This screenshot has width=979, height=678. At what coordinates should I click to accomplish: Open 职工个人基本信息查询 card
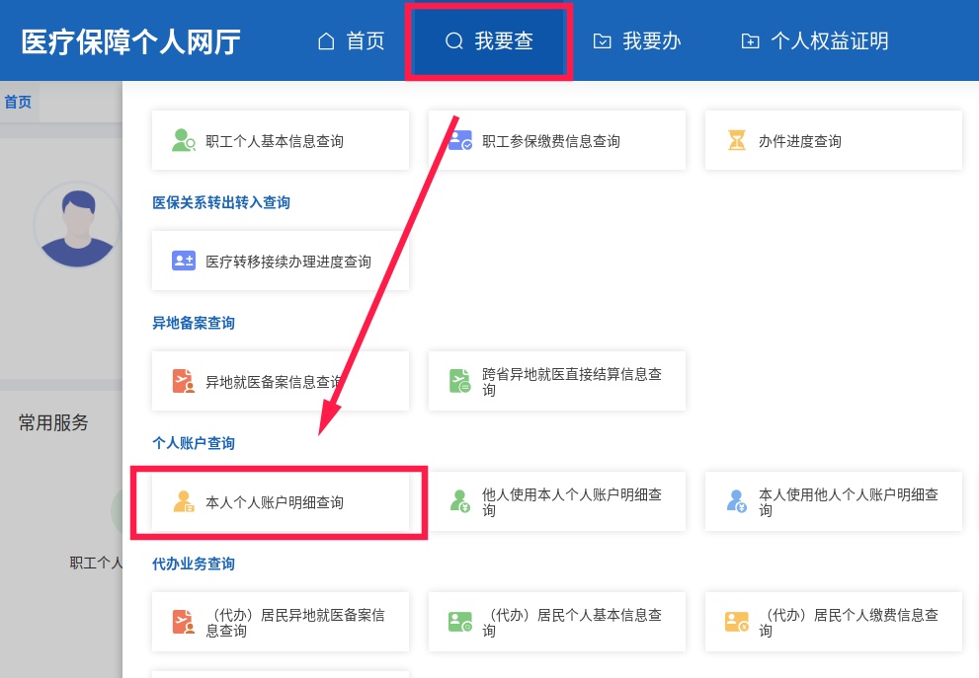[x=281, y=140]
